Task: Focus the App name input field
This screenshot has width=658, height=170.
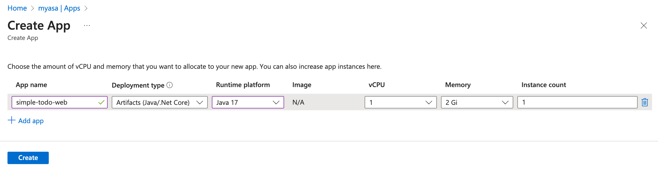Action: 55,102
